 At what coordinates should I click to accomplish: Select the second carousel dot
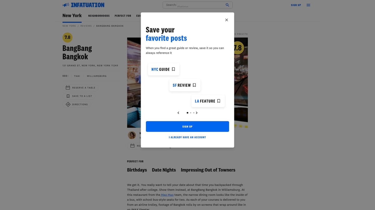191,113
